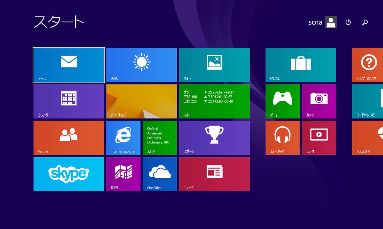Click the search magnifier icon
Image resolution: width=383 pixels, height=229 pixels.
click(x=365, y=22)
